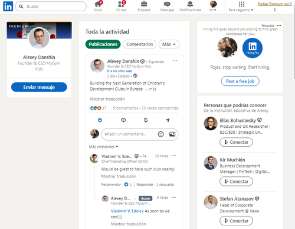This screenshot has height=229, width=295.
Task: Open Alexey Danshin post author name
Action: [123, 61]
